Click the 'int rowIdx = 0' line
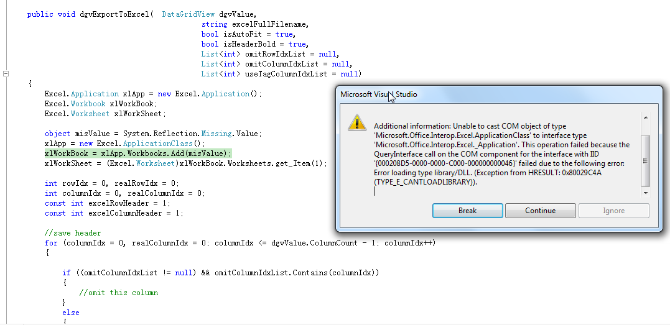 [x=112, y=183]
